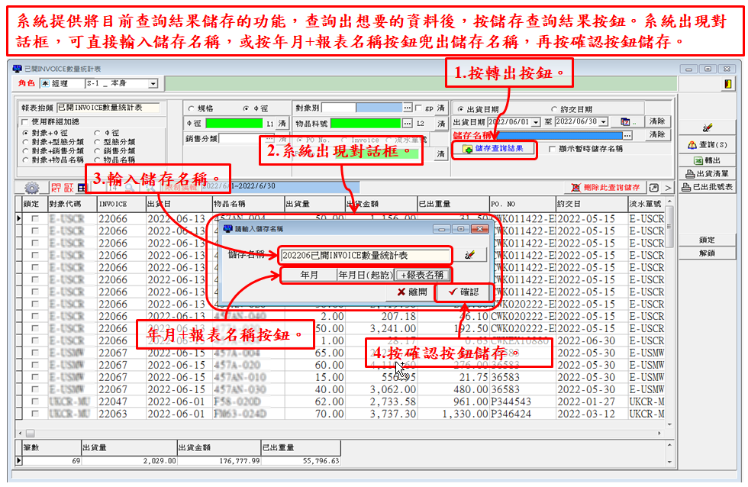Check the 顯示暫時儲存名稱 checkbox
The height and width of the screenshot is (487, 748).
(552, 149)
